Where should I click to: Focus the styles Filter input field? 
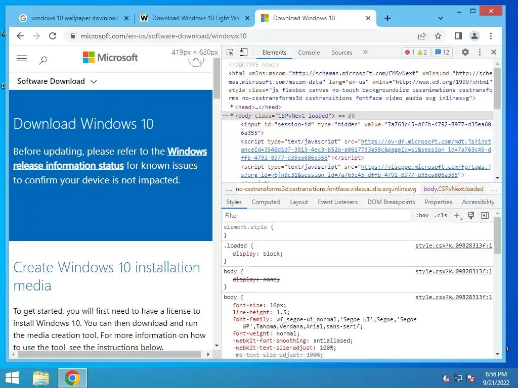click(316, 215)
